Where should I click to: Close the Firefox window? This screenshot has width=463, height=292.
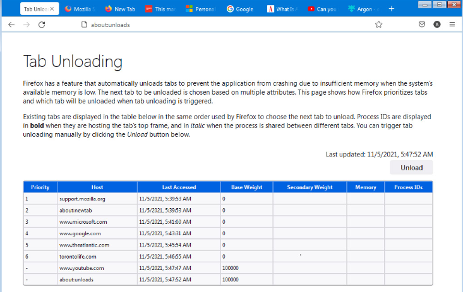[454, 4]
